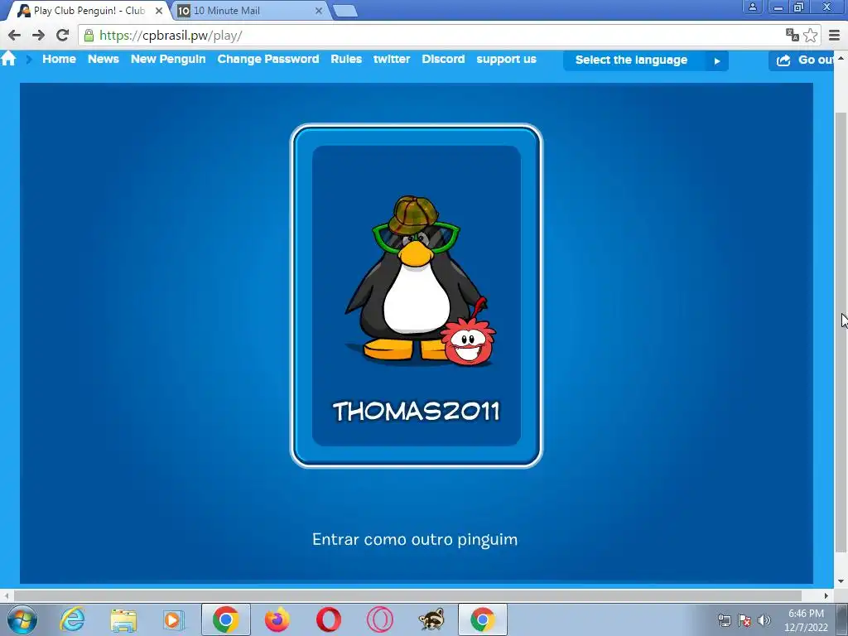Image resolution: width=848 pixels, height=636 pixels.
Task: Click Entrar como outro pinguim link
Action: 415,539
